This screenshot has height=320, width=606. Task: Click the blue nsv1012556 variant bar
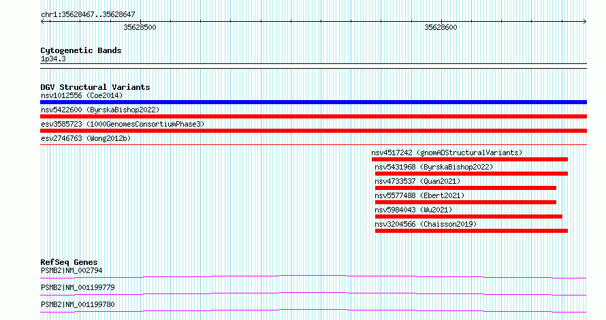tap(313, 102)
